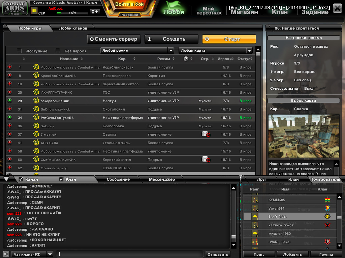The image size is (345, 258).
Task: Switch to Мессенджер tab
Action: coord(162,179)
